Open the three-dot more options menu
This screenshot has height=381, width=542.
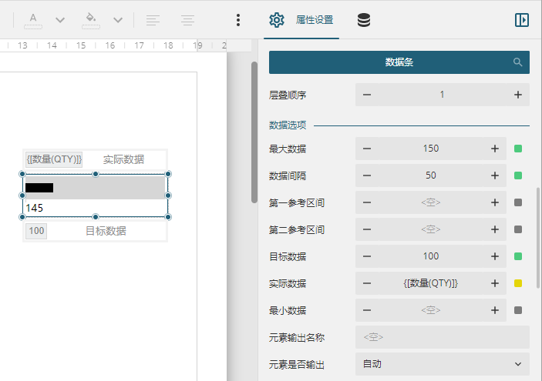coord(238,20)
